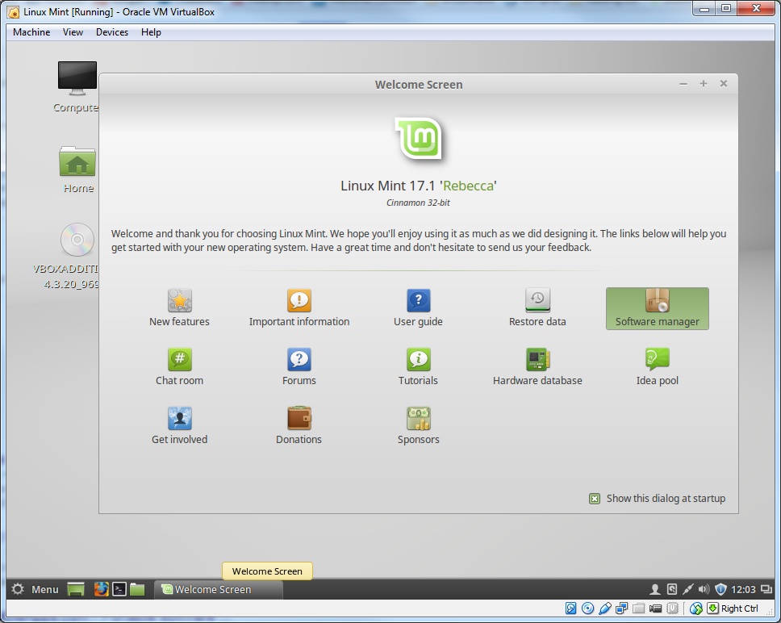Open the Mint Menu button

(x=35, y=589)
